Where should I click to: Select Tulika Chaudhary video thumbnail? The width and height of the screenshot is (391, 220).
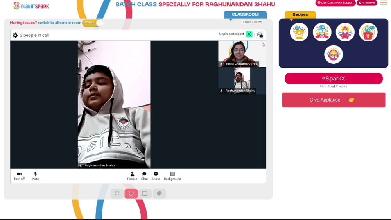pyautogui.click(x=242, y=54)
